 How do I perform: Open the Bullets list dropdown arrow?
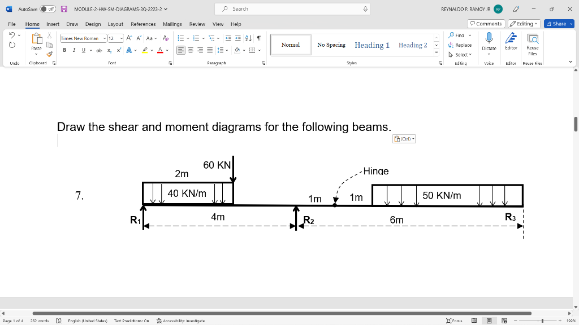tap(188, 38)
